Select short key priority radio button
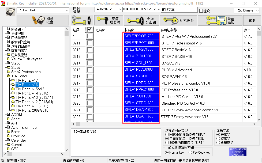This screenshot has height=163, width=262. (218, 138)
